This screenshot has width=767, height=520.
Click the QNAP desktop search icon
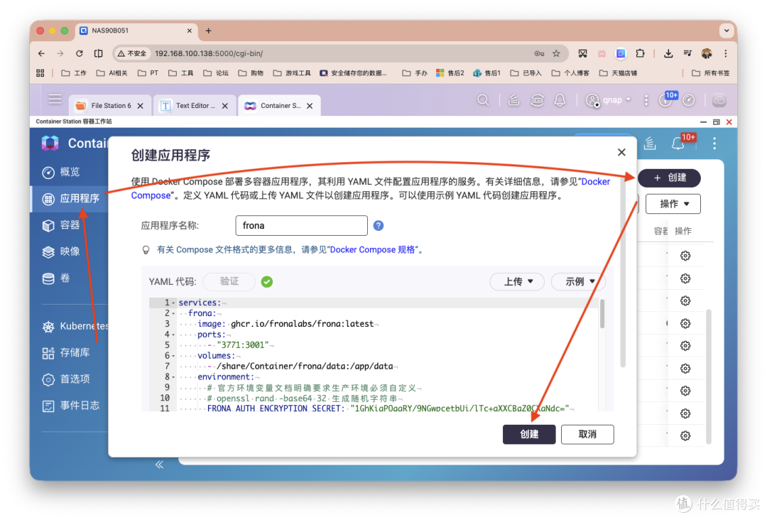483,100
